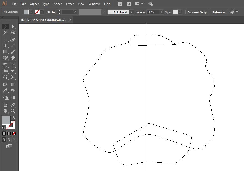The image size is (244, 171).
Task: Open Adobe Bridge (Br)
Action: 120,4
